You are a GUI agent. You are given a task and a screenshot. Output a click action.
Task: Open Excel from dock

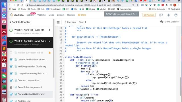pos(4,87)
